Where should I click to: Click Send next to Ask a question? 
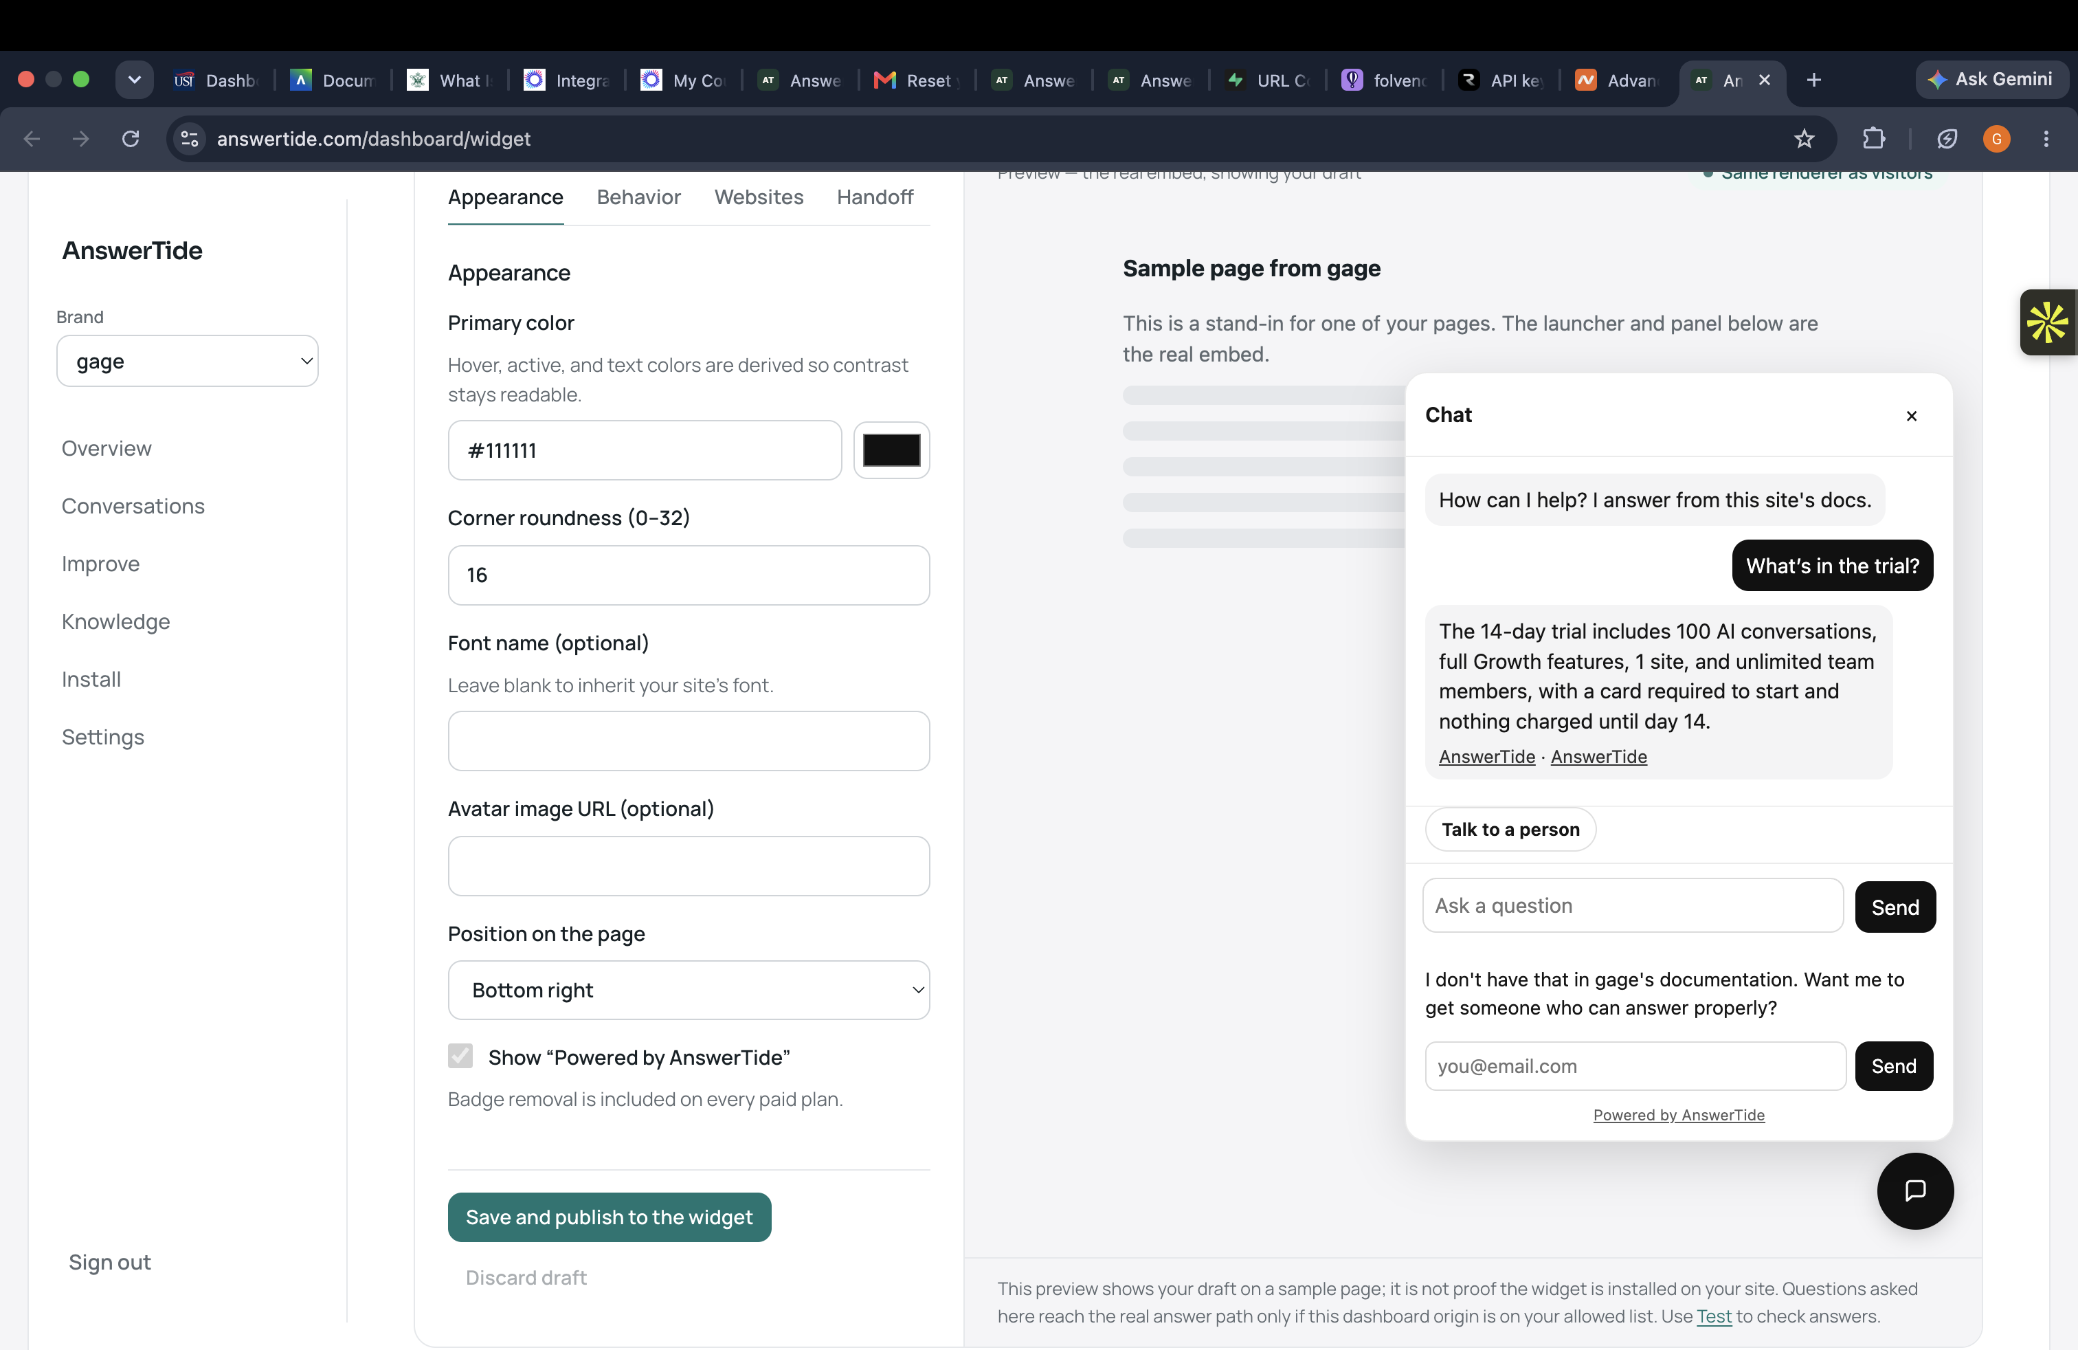(1895, 907)
